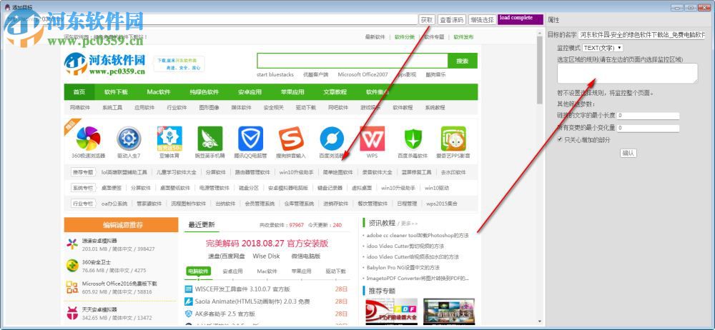Viewport: 715px width, 330px height.
Task: Switch to 首页 in green navigation bar
Action: [x=79, y=91]
